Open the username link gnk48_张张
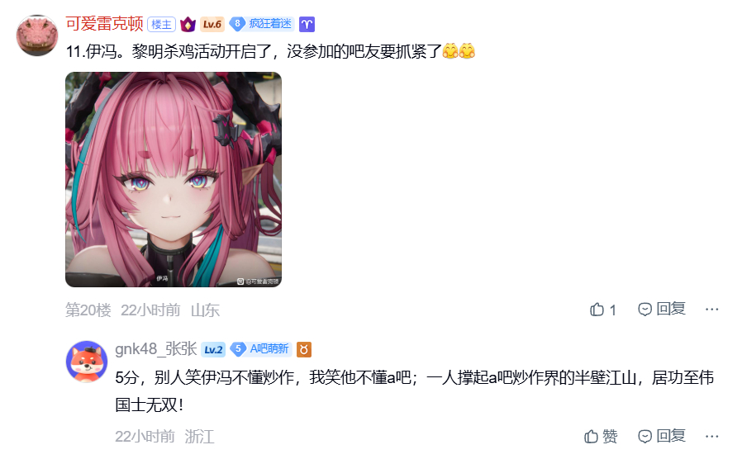The width and height of the screenshot is (742, 459). click(x=155, y=349)
